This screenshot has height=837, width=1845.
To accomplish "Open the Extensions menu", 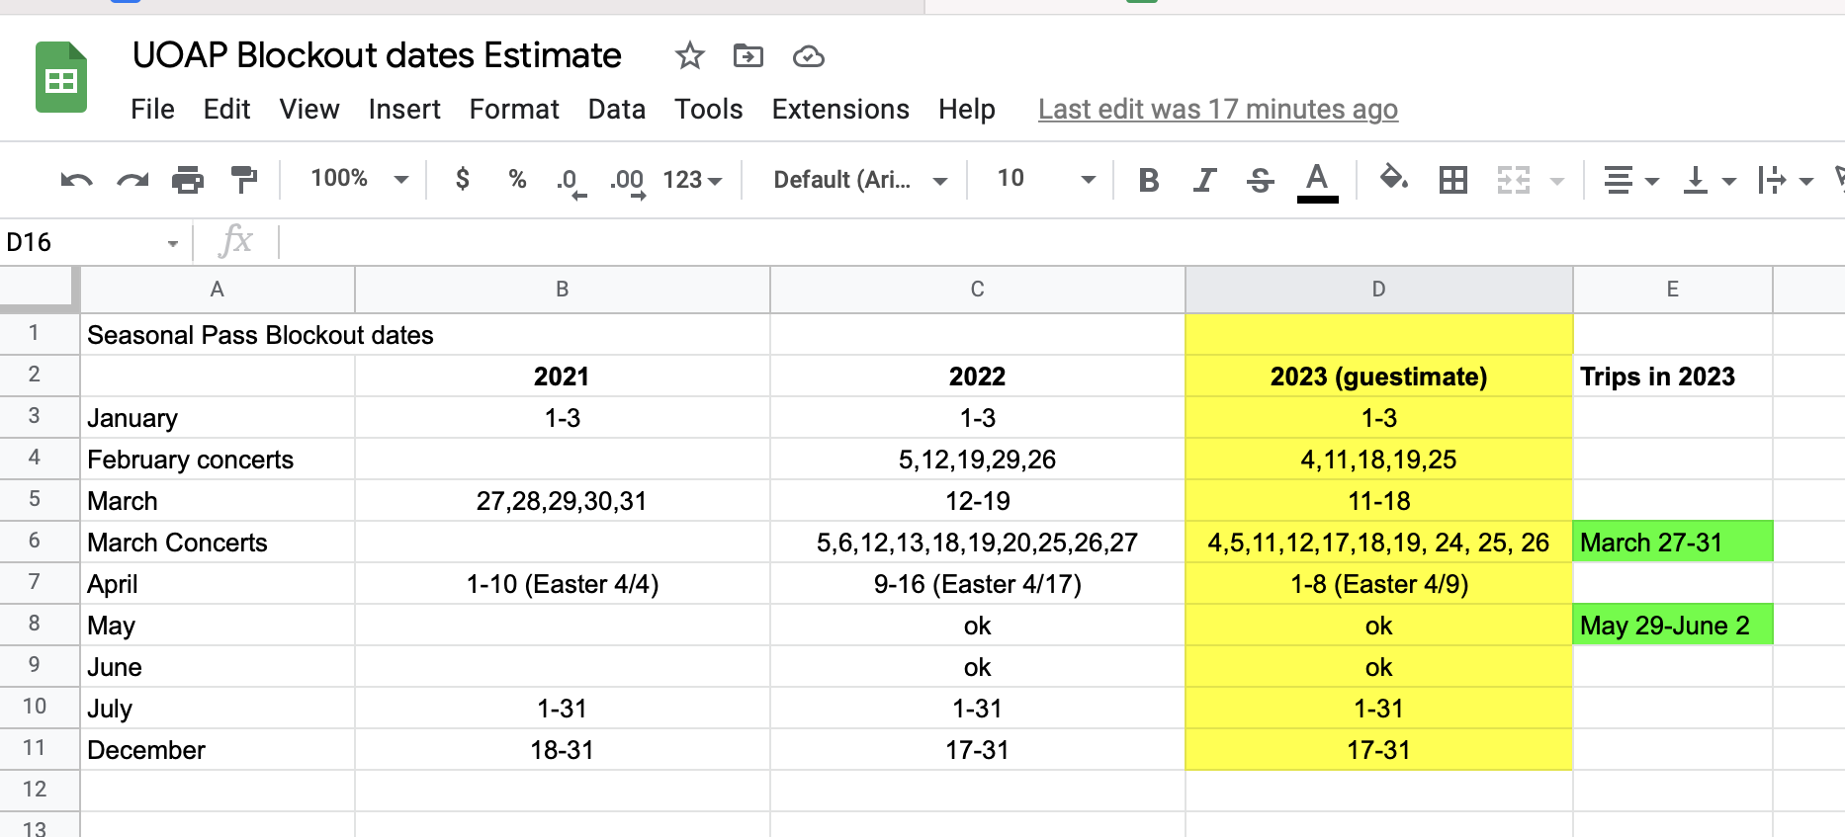I will pos(839,109).
